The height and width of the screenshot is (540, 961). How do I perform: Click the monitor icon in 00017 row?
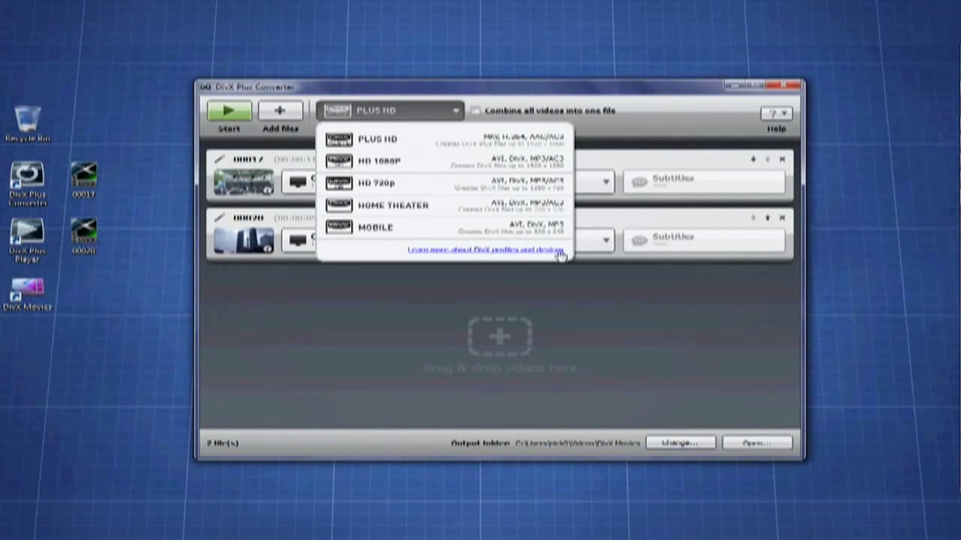298,182
